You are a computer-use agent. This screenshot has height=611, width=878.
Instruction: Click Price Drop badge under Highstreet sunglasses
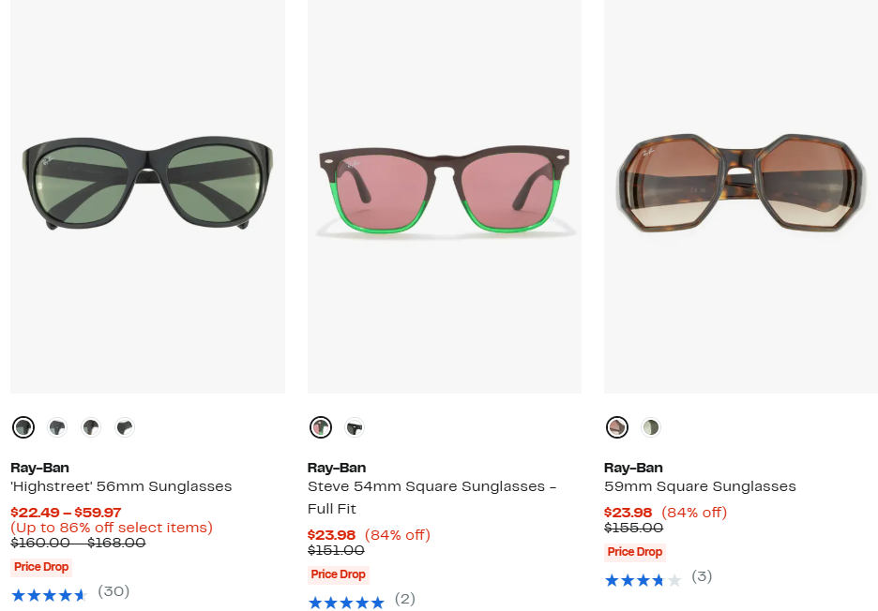41,567
